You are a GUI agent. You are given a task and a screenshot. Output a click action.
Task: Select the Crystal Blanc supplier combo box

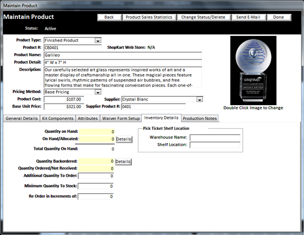click(x=162, y=100)
